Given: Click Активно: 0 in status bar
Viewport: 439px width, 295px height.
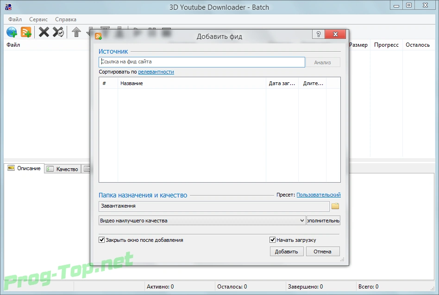Looking at the screenshot, I should click(160, 287).
